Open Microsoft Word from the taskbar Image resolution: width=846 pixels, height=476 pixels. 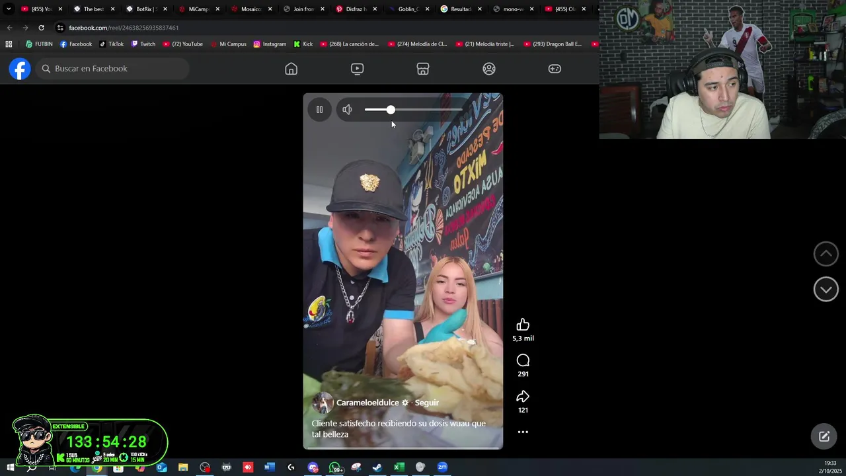point(269,467)
